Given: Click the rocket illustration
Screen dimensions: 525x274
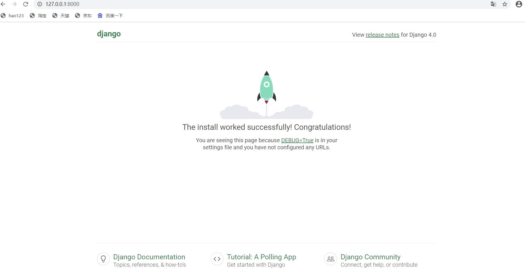Looking at the screenshot, I should click(x=267, y=95).
